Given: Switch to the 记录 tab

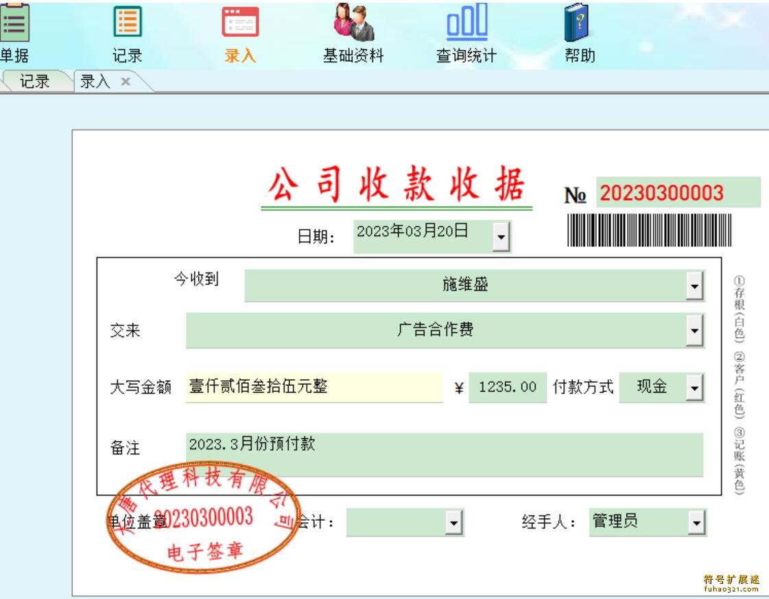Looking at the screenshot, I should [x=34, y=81].
